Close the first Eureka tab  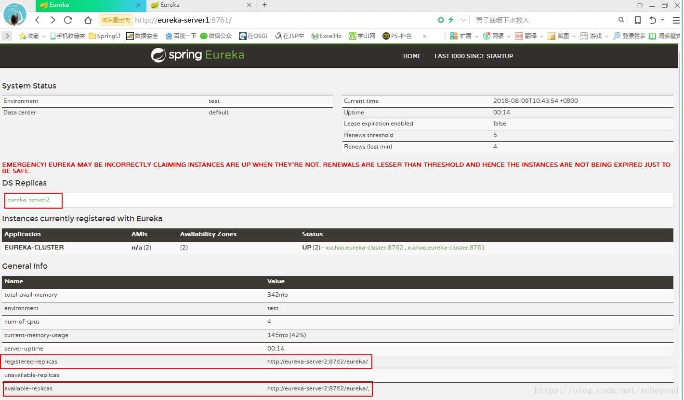139,5
